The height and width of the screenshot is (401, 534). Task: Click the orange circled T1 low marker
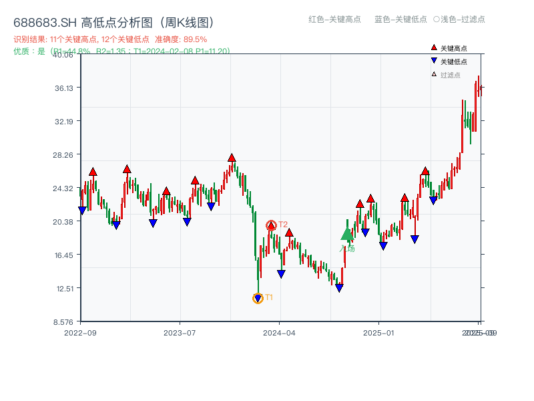click(x=258, y=297)
